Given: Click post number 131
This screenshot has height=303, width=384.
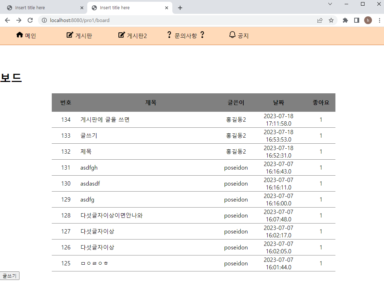Looking at the screenshot, I should point(66,167).
